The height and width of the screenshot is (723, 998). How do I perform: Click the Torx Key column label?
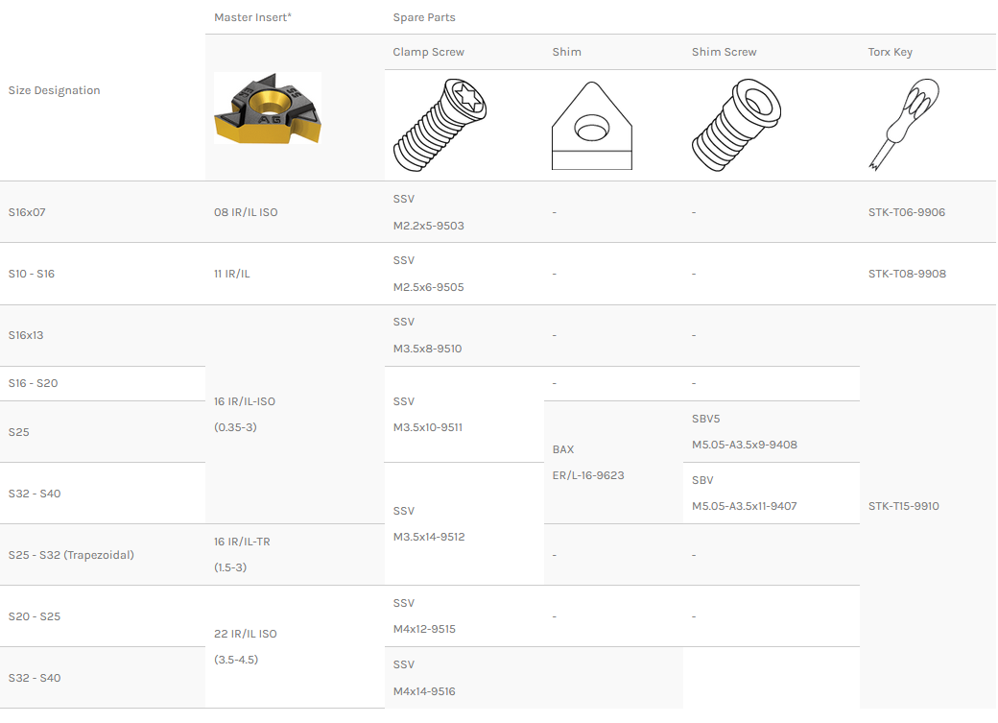tap(890, 52)
